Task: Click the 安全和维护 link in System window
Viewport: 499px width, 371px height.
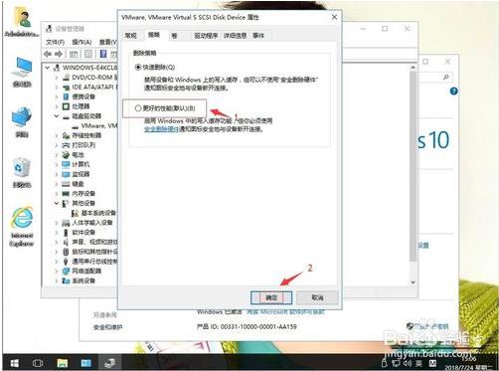Action: pyautogui.click(x=108, y=327)
